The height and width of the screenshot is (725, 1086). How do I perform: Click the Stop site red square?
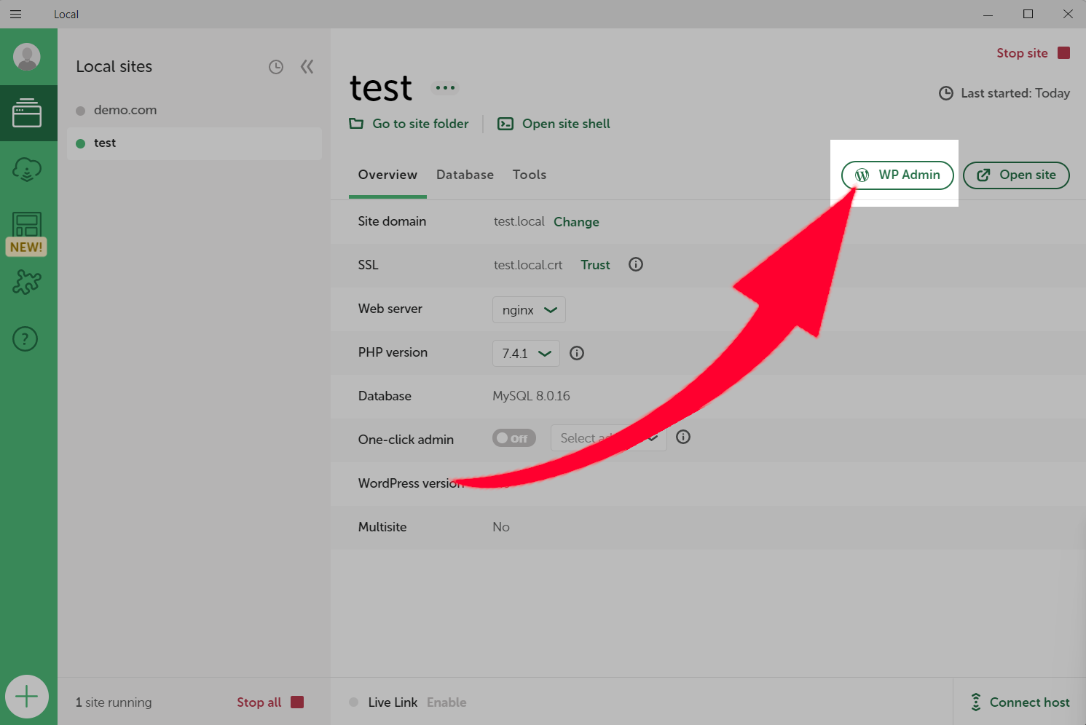click(1064, 53)
